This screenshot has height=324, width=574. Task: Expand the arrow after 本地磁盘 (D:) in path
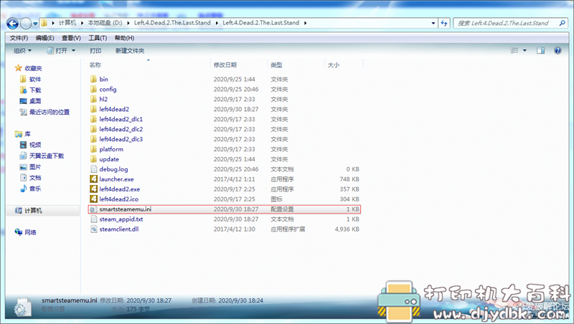click(x=128, y=23)
